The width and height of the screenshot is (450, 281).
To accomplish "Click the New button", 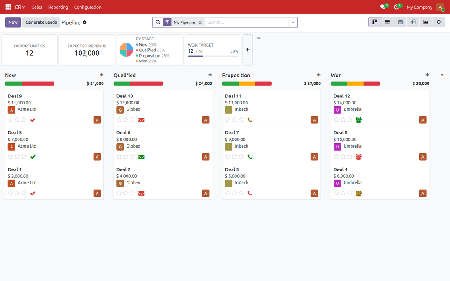I will (x=13, y=22).
